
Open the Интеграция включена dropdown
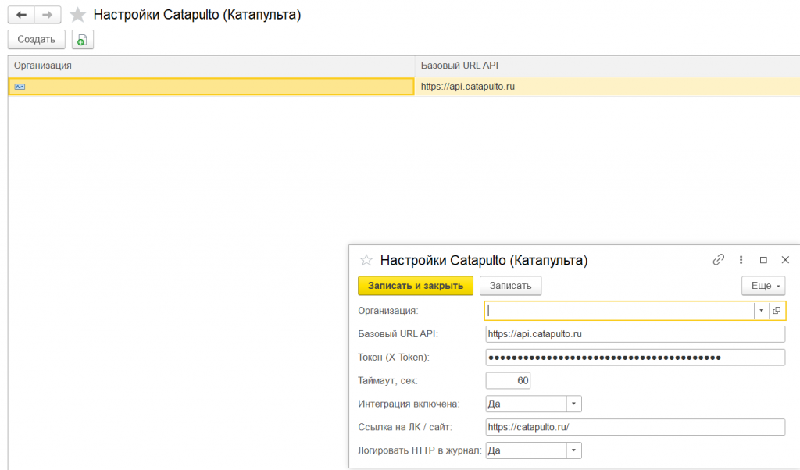573,404
